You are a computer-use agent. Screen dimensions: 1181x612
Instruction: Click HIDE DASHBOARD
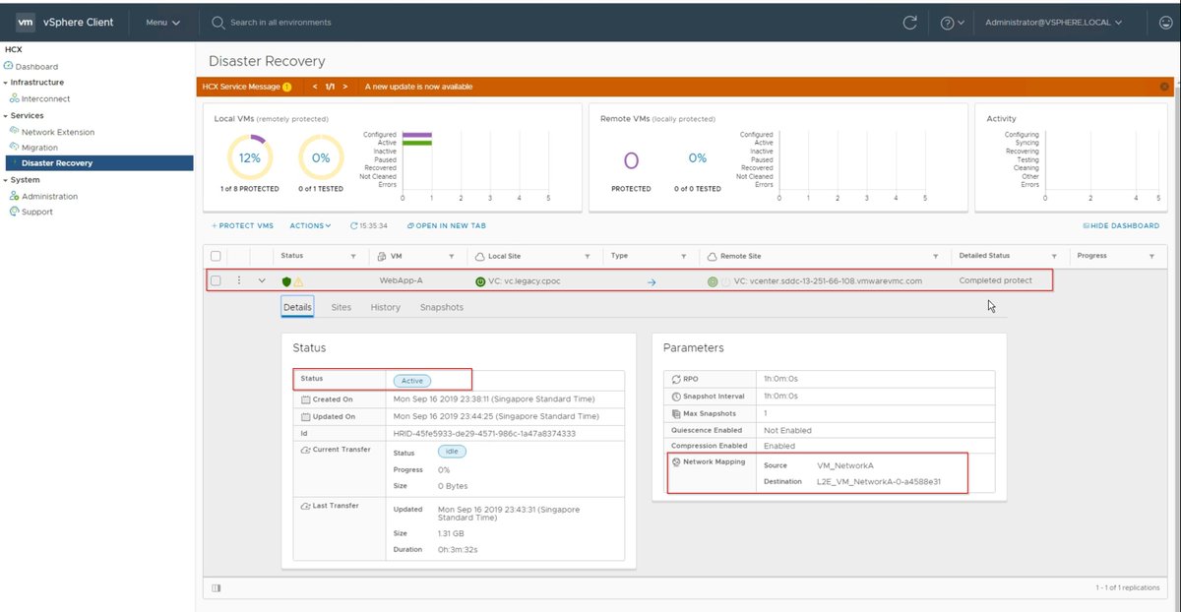point(1121,225)
